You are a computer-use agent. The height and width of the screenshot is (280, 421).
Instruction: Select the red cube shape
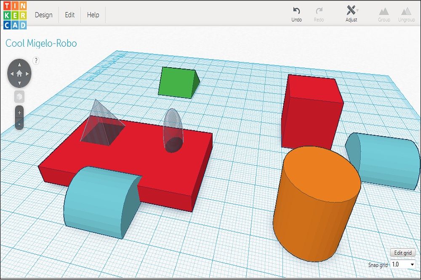(x=312, y=112)
